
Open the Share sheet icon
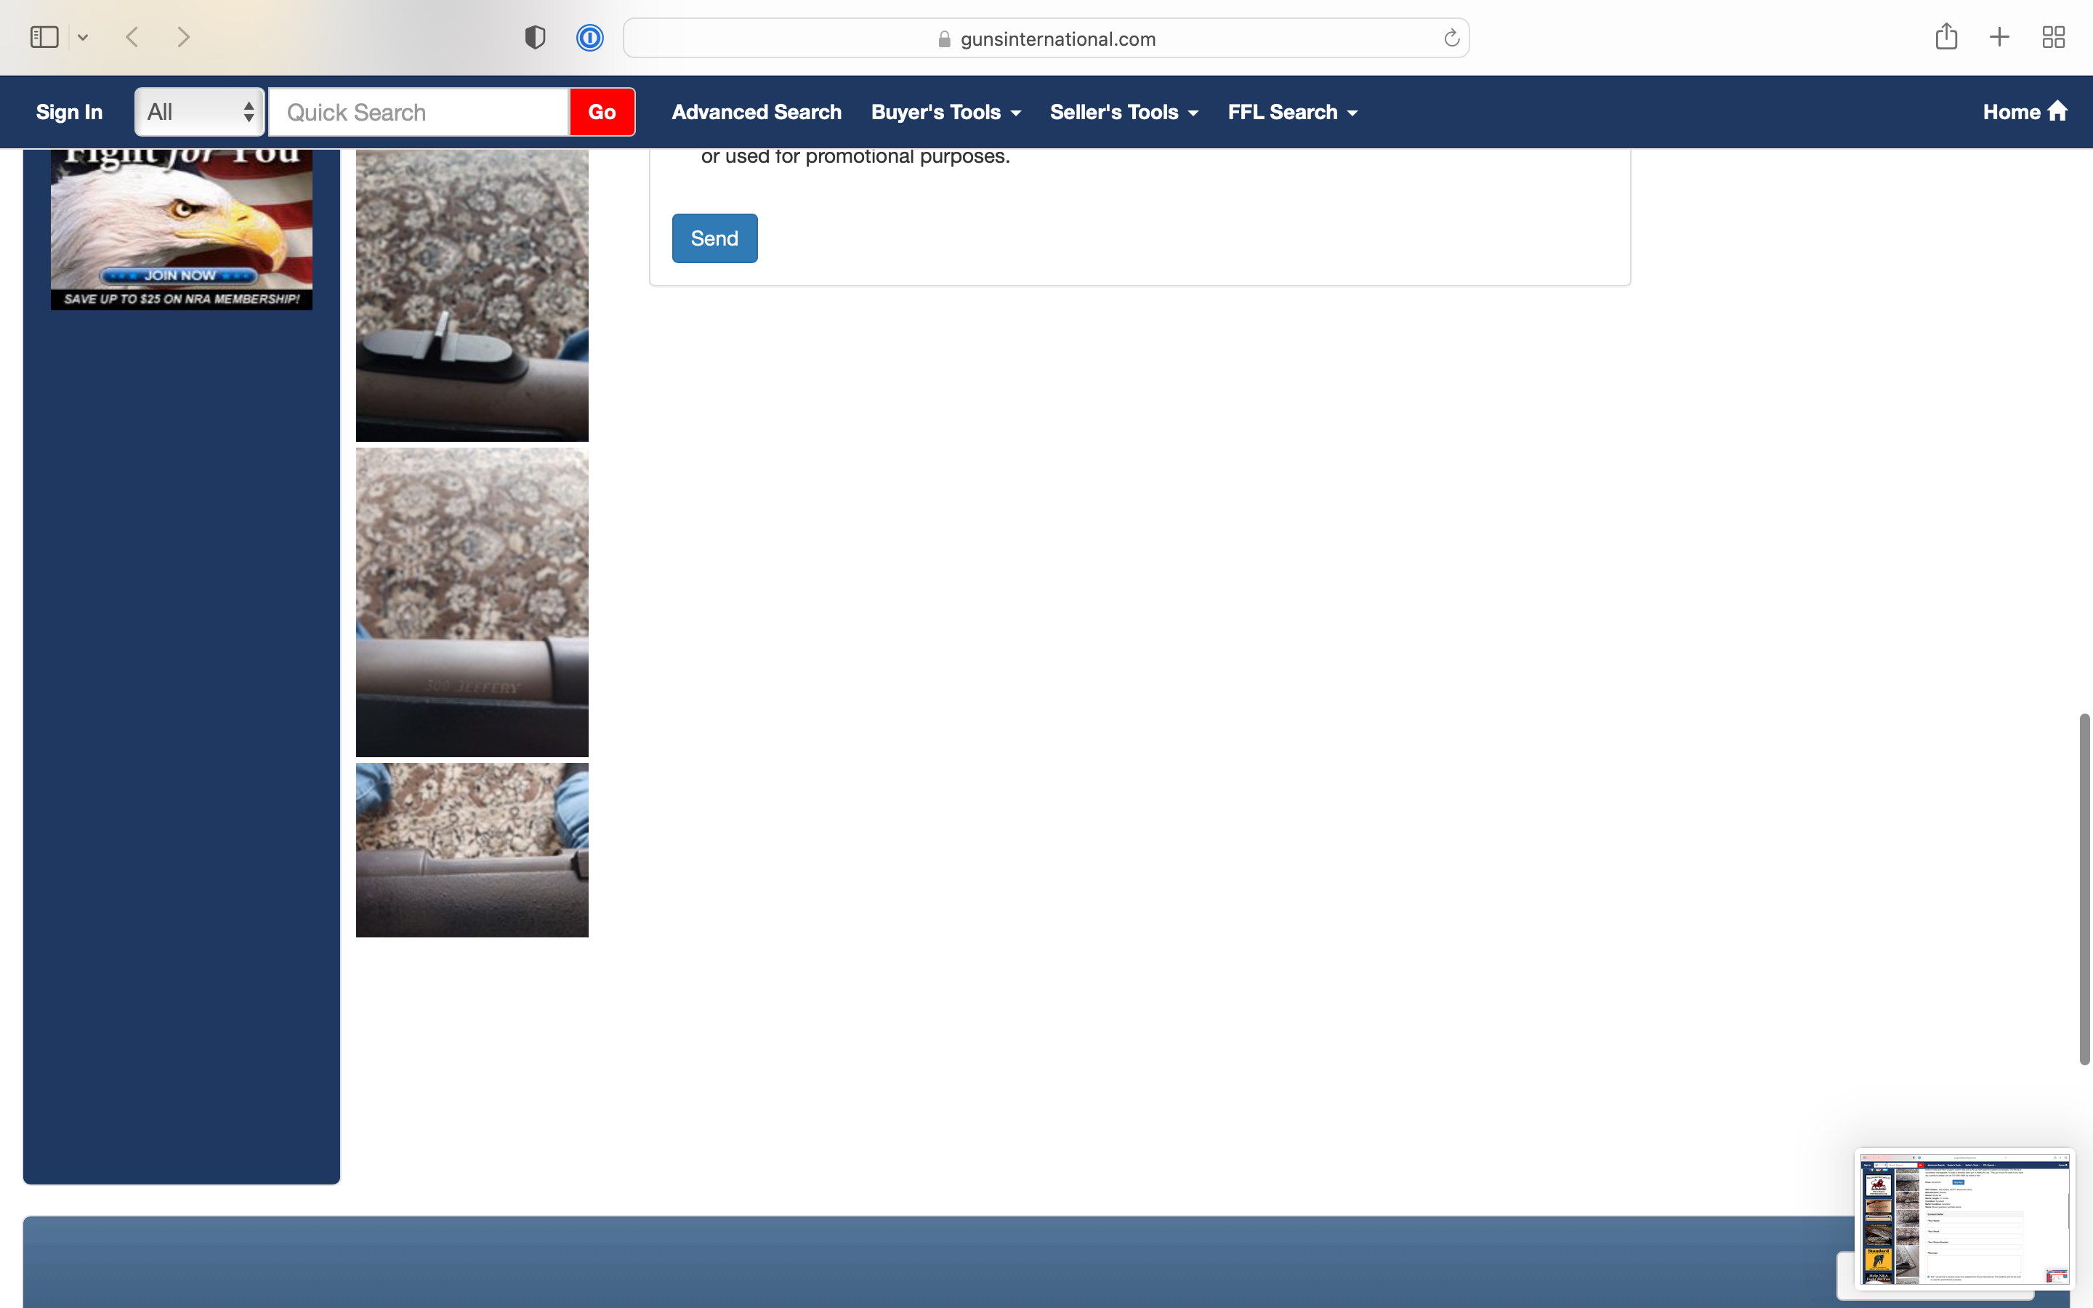pos(1946,36)
